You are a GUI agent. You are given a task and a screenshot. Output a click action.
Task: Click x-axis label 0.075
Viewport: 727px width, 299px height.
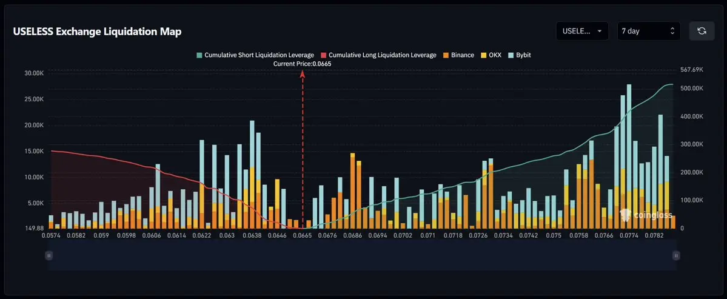(x=554, y=235)
